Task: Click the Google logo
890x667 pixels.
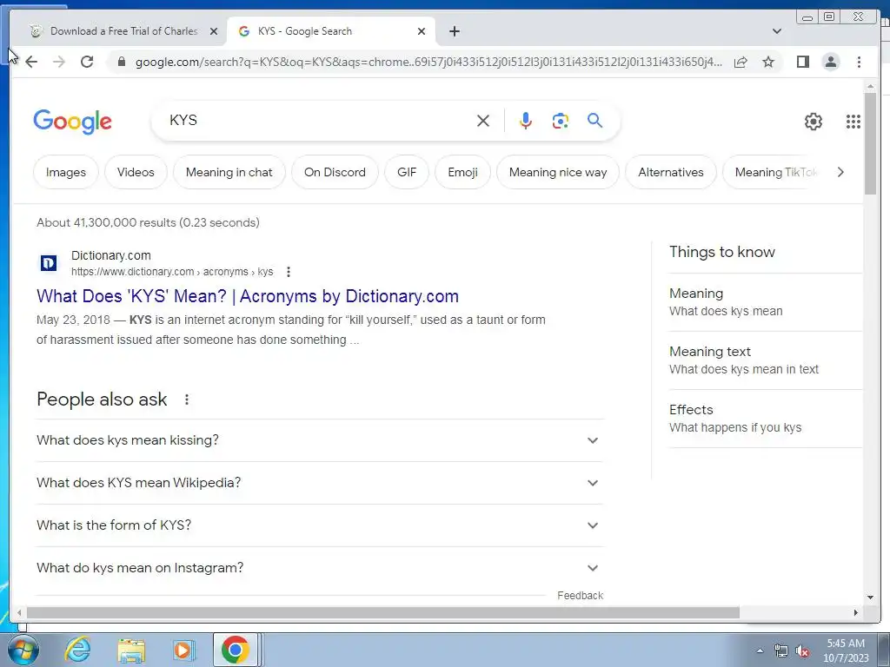Action: (73, 122)
